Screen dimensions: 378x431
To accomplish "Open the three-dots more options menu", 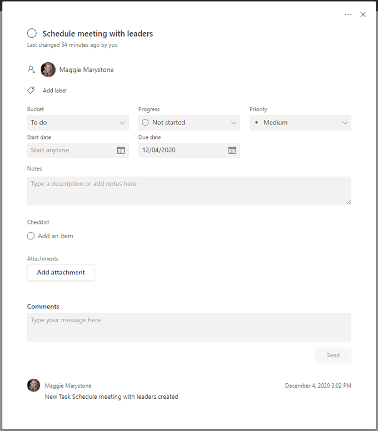I will pyautogui.click(x=348, y=14).
